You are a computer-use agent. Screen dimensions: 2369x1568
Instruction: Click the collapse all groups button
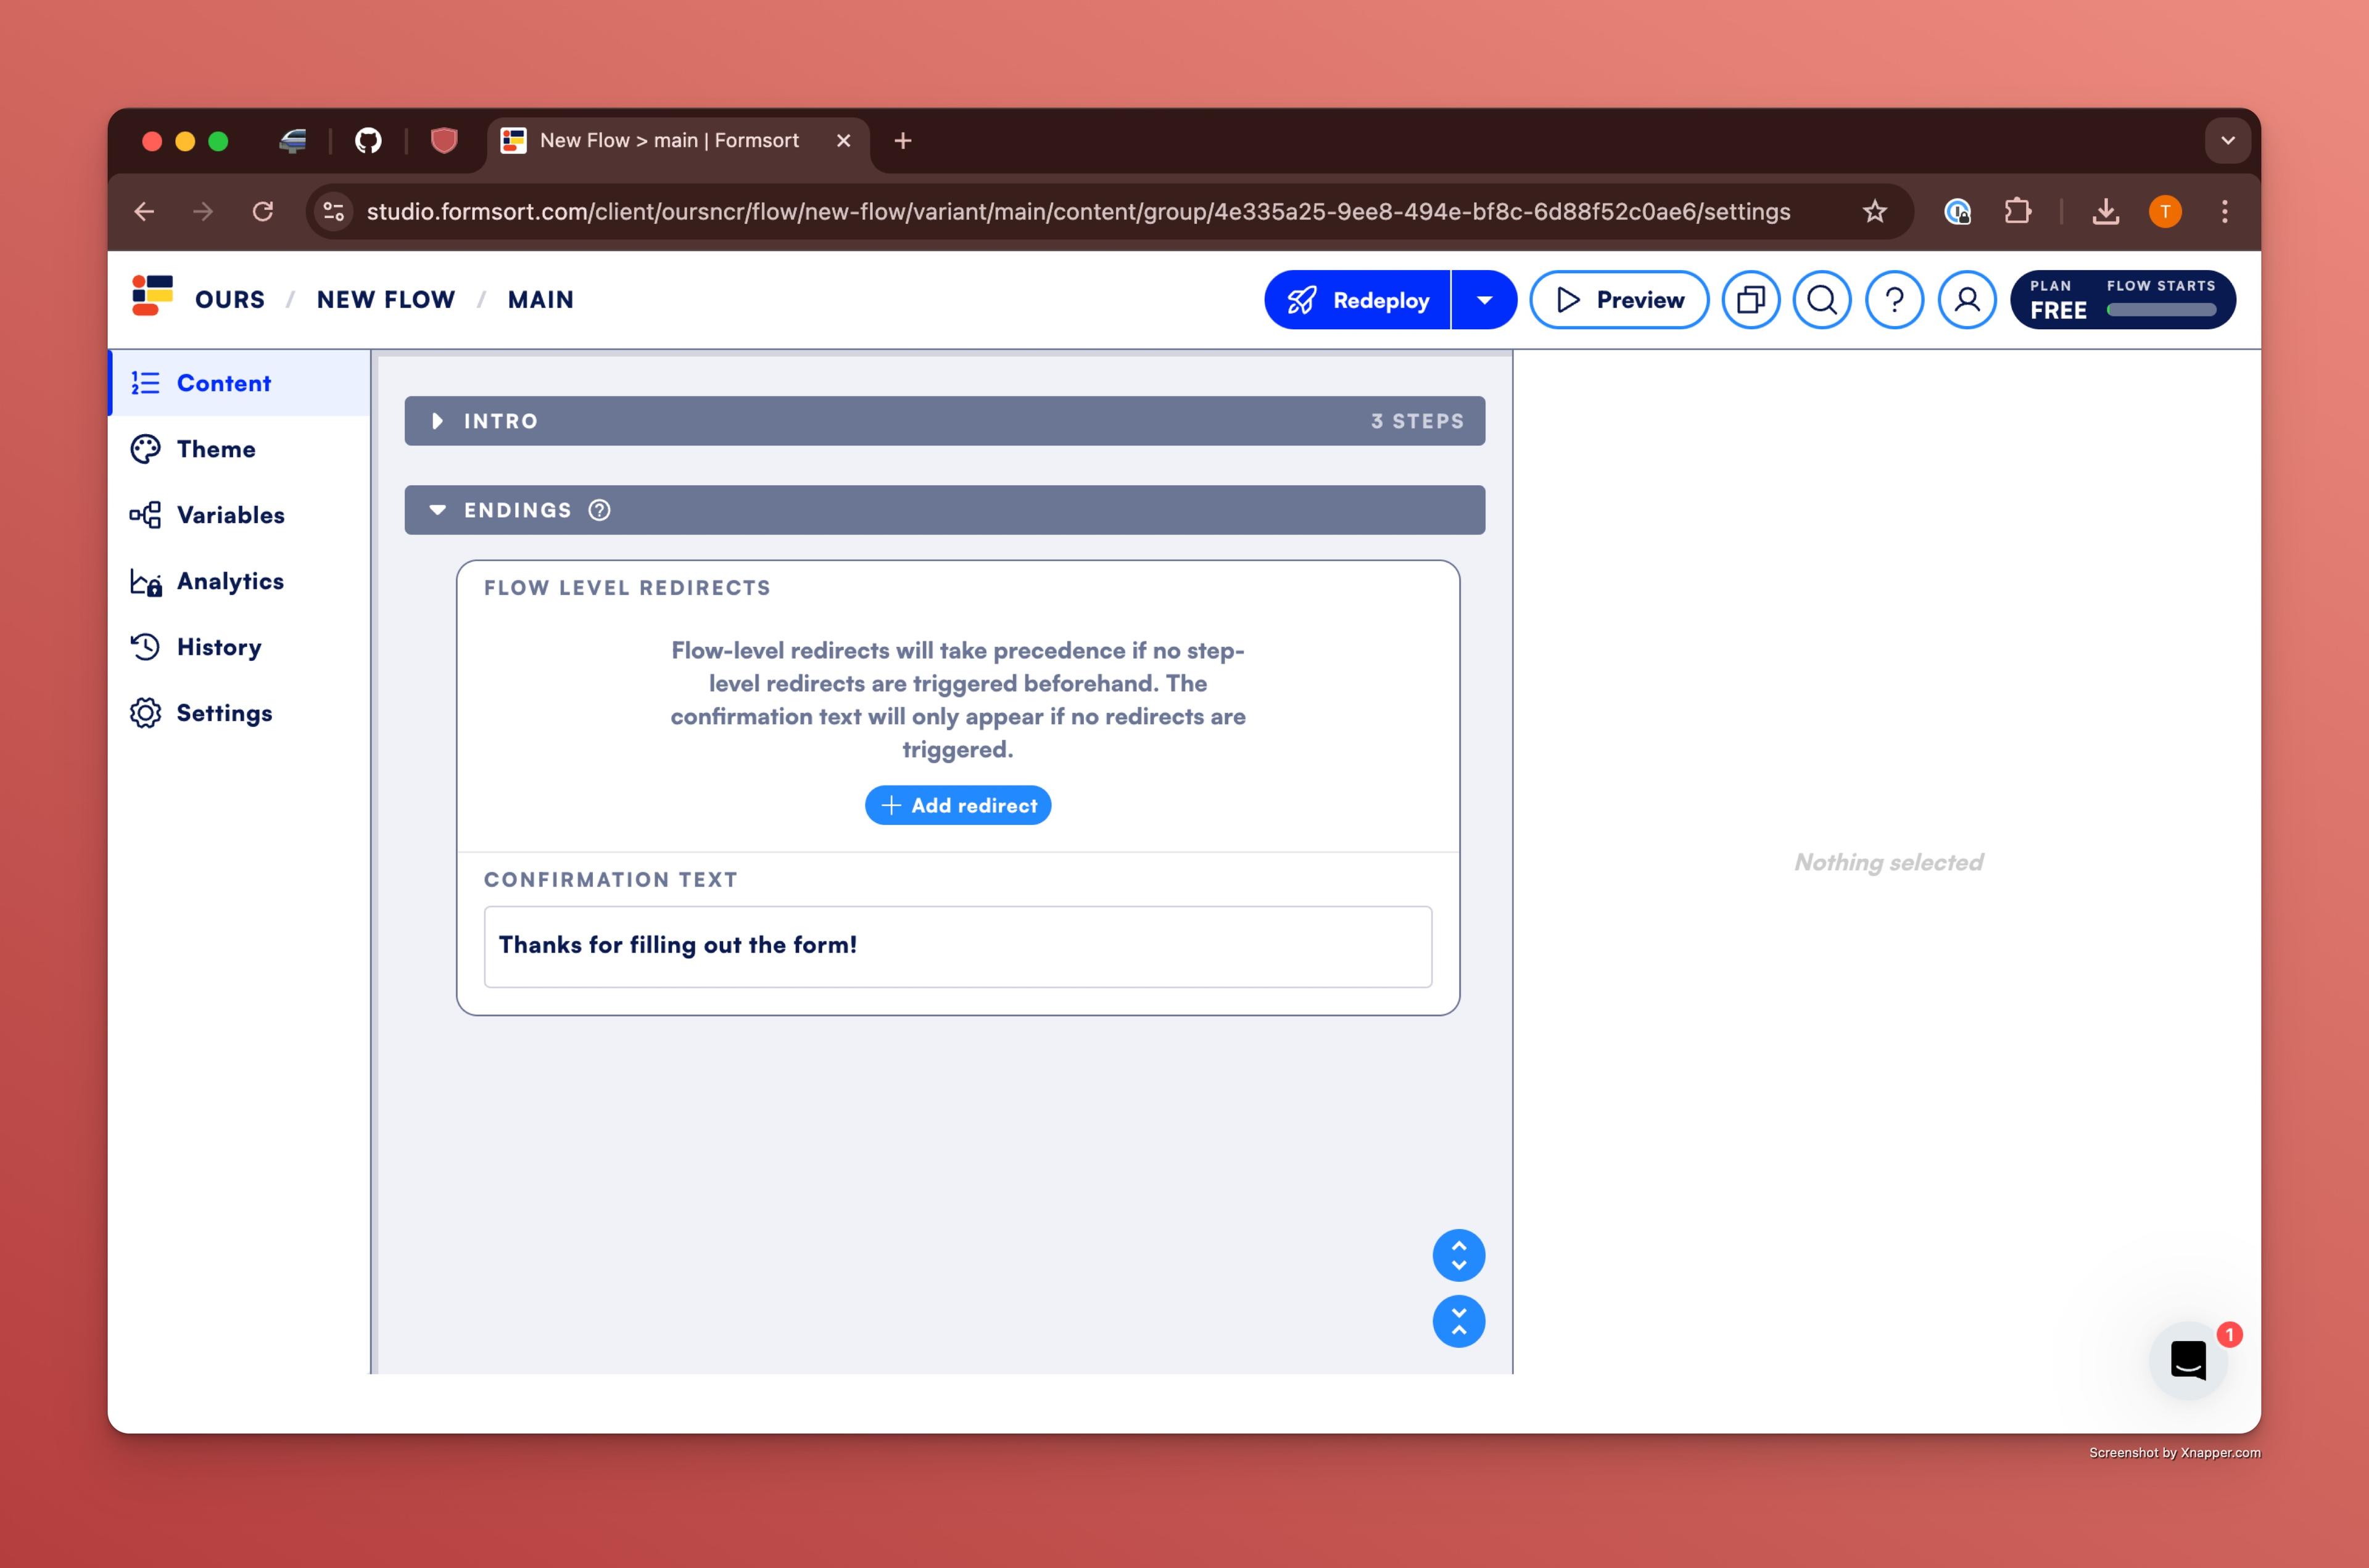pyautogui.click(x=1458, y=1321)
